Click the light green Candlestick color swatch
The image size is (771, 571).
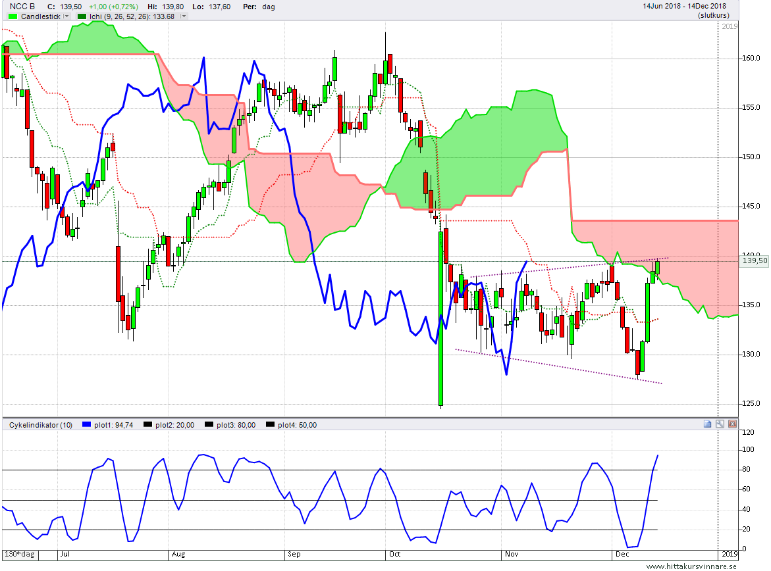pos(13,16)
